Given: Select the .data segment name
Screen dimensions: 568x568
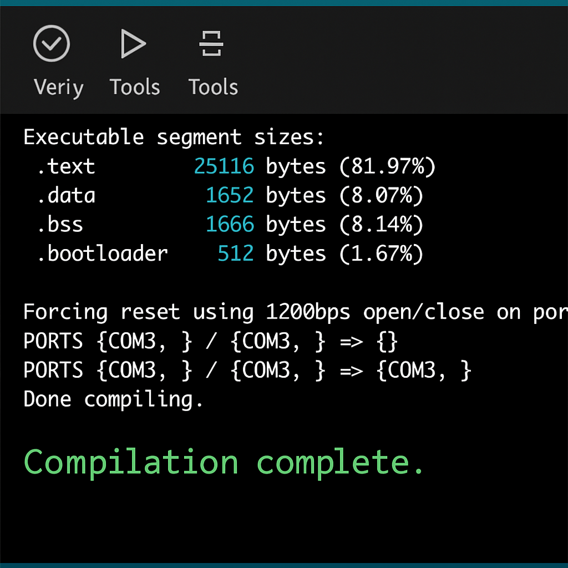Looking at the screenshot, I should click(x=66, y=195).
